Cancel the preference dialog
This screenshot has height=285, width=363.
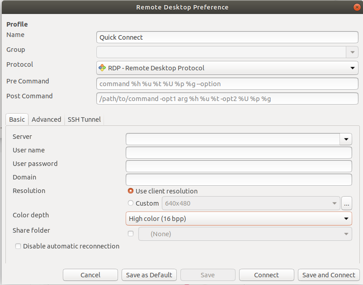(x=90, y=275)
